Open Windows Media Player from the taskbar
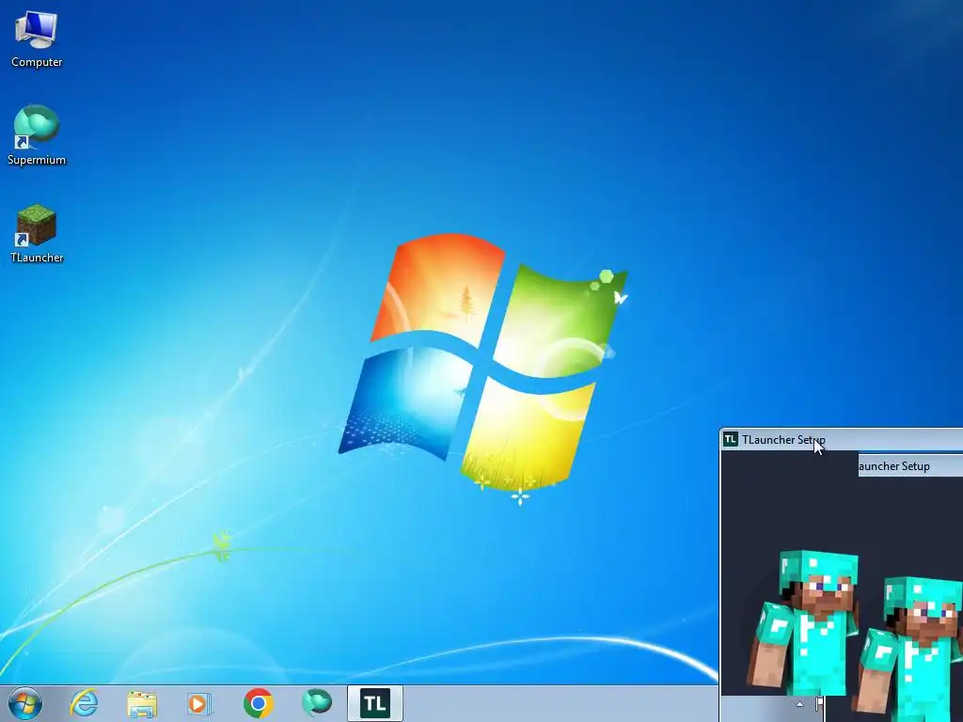963x722 pixels. tap(199, 703)
